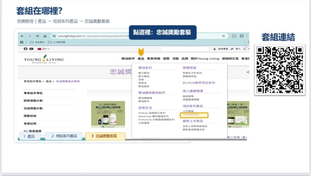Choose 面部調理 in product menu
Screen dimensions: 311x176
click(x=188, y=96)
